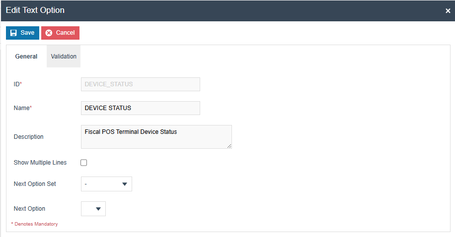Focus the Name input containing DEVICE STATUS
The height and width of the screenshot is (237, 455).
[140, 108]
